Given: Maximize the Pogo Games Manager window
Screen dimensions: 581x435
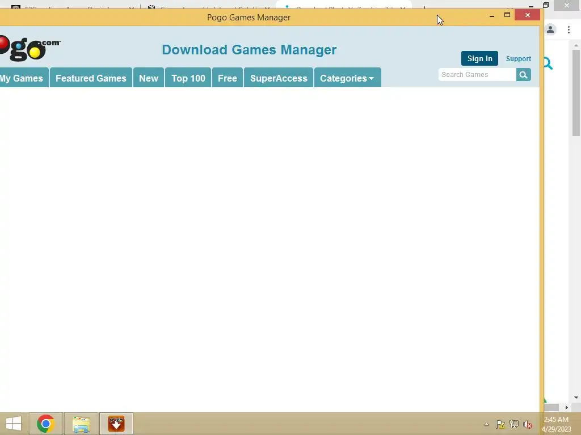Looking at the screenshot, I should point(507,15).
